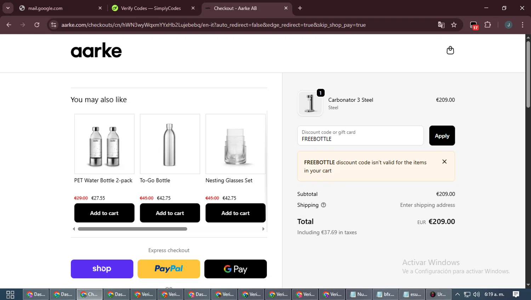Click the page scrollbar down arrow
Screen dimensions: 531x300
click(528, 285)
